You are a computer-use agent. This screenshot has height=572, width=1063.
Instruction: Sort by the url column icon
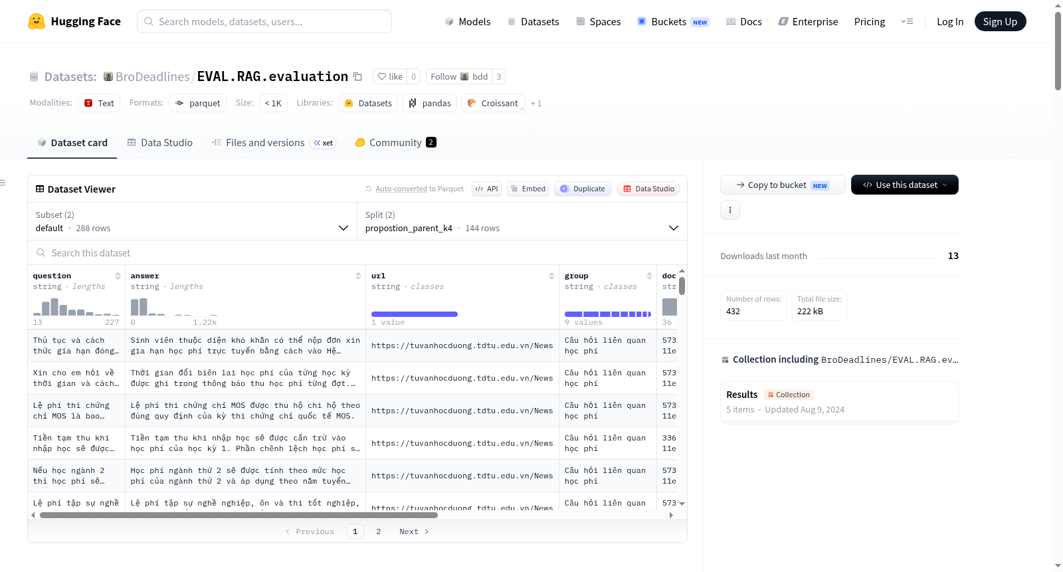click(551, 276)
